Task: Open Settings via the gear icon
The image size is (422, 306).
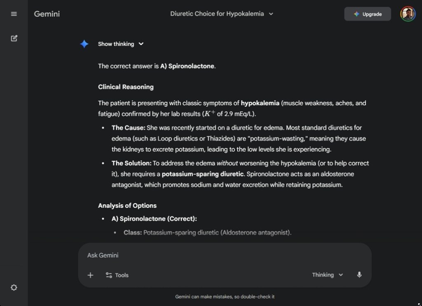Action: 14,287
